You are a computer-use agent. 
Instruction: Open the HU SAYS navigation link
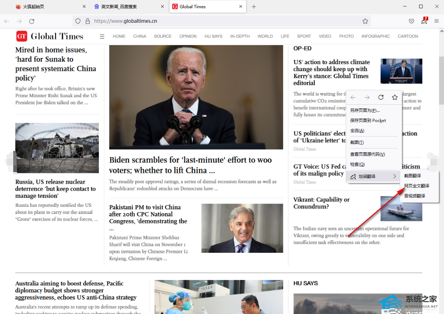pos(214,36)
